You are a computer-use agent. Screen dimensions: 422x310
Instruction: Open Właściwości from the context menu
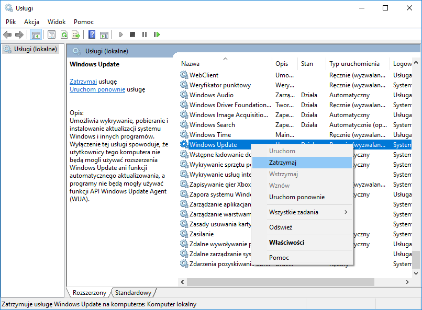coord(302,243)
